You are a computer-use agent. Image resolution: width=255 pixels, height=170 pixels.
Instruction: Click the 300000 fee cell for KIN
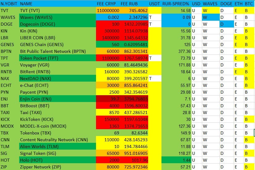pos(108,31)
